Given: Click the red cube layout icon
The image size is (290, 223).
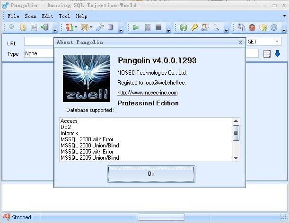Looking at the screenshot, I should [70, 27].
